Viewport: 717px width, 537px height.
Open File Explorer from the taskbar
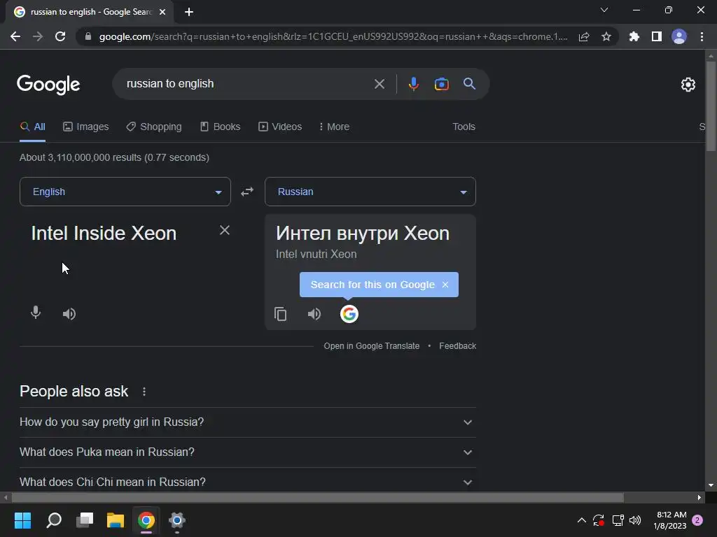(116, 520)
